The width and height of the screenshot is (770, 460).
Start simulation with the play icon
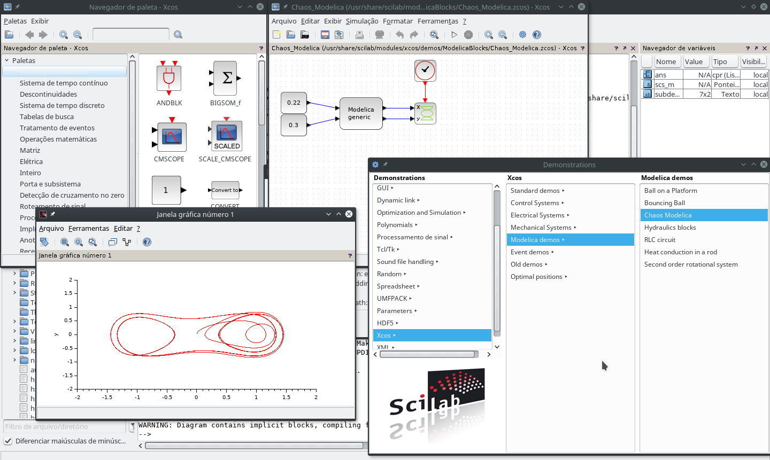pos(454,35)
